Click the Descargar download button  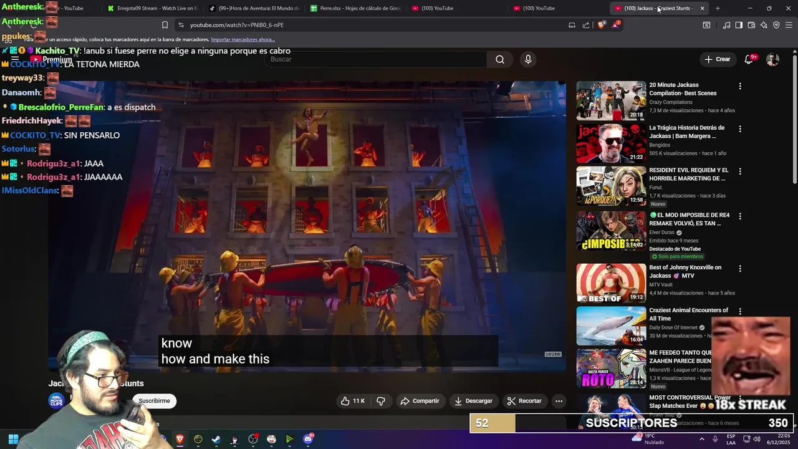click(473, 401)
